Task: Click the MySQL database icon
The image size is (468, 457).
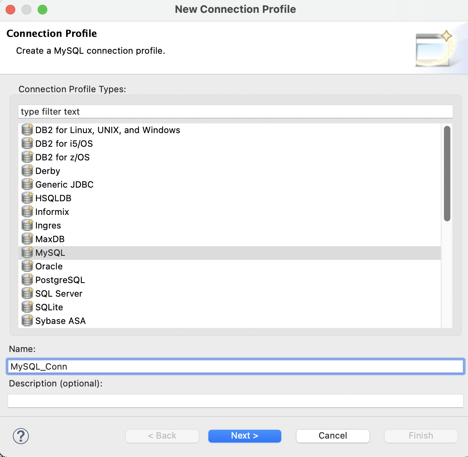Action: [27, 253]
